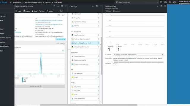Screen dimensions: 190x106
Task: Open API definition item
Action: click(85, 73)
